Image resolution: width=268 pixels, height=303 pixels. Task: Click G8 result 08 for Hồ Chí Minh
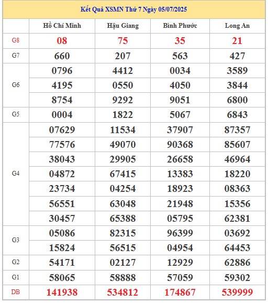pyautogui.click(x=62, y=41)
